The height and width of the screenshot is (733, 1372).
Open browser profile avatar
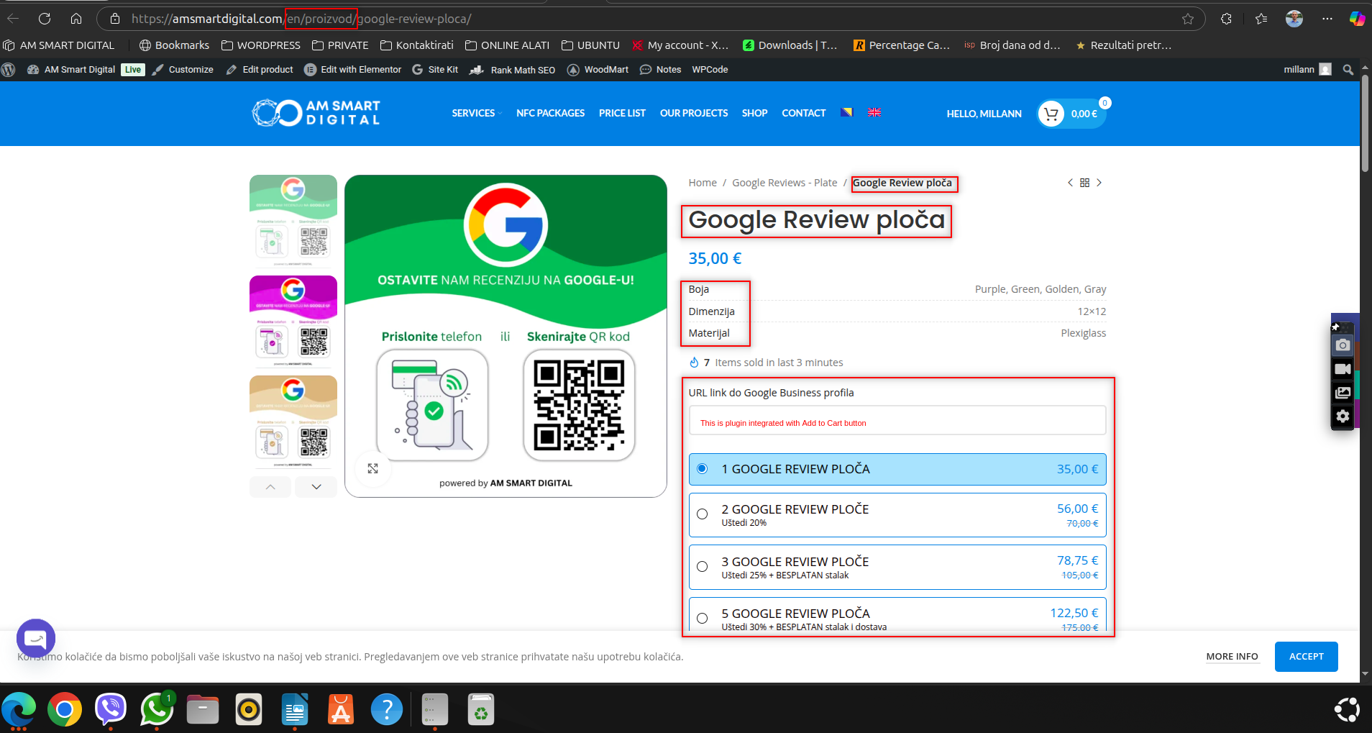(1294, 19)
